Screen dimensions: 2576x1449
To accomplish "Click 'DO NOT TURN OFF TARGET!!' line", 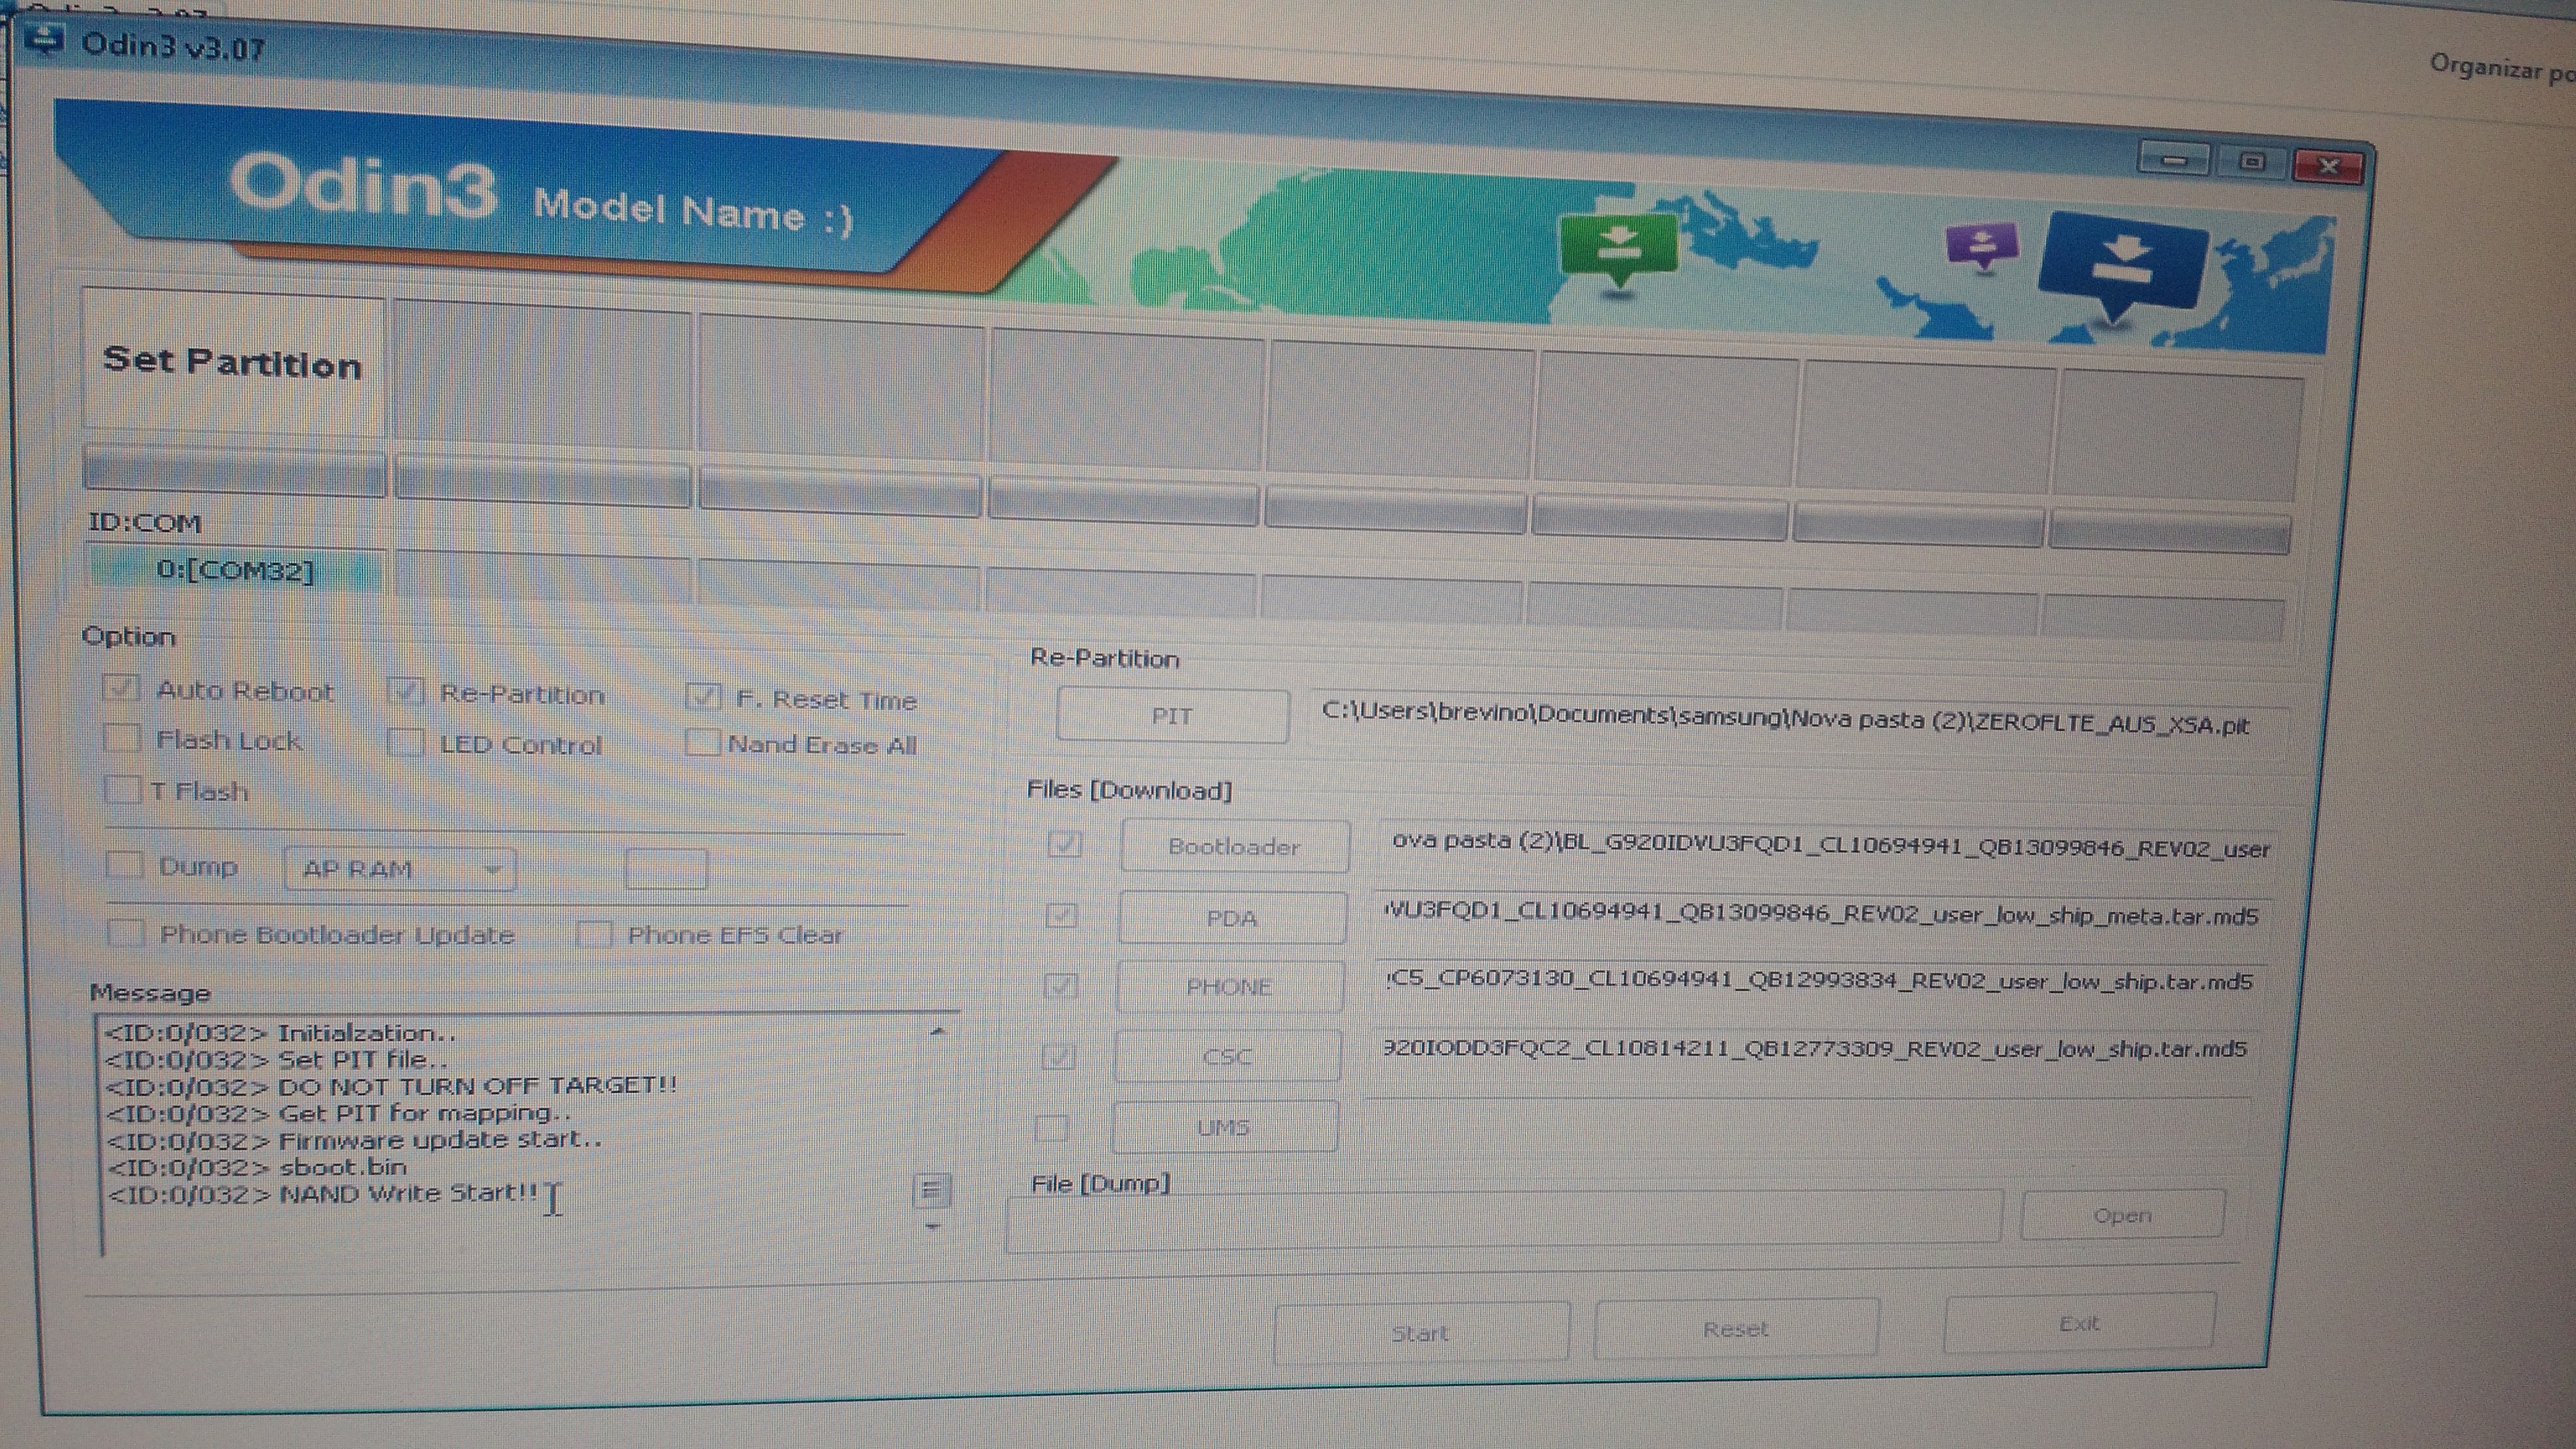I will click(x=391, y=1086).
